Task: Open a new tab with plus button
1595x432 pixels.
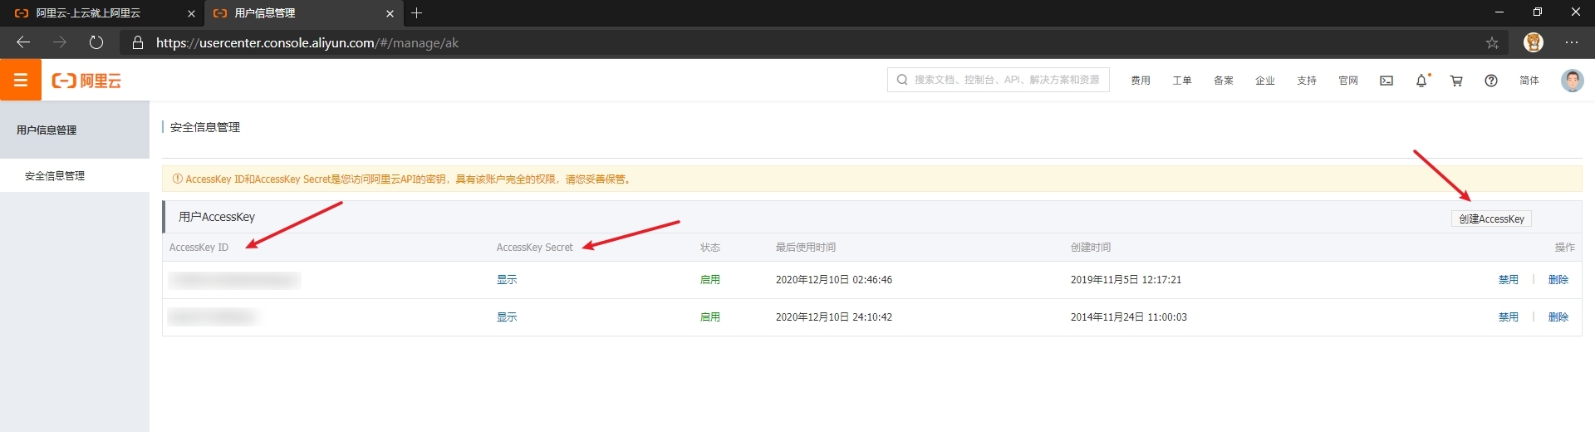Action: pyautogui.click(x=417, y=12)
